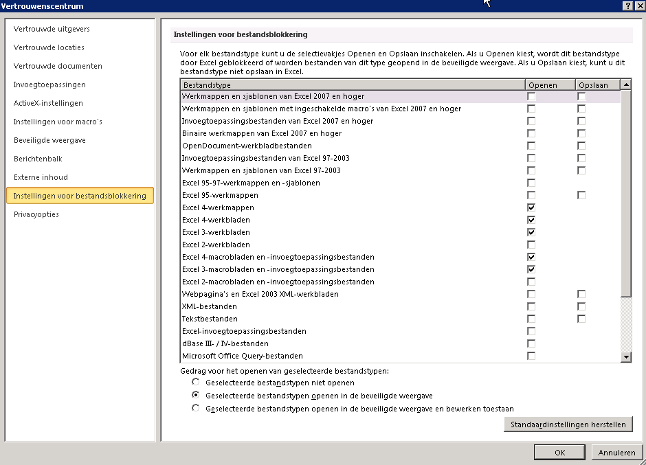Click Standaardinstellingen herstellen button

568,424
